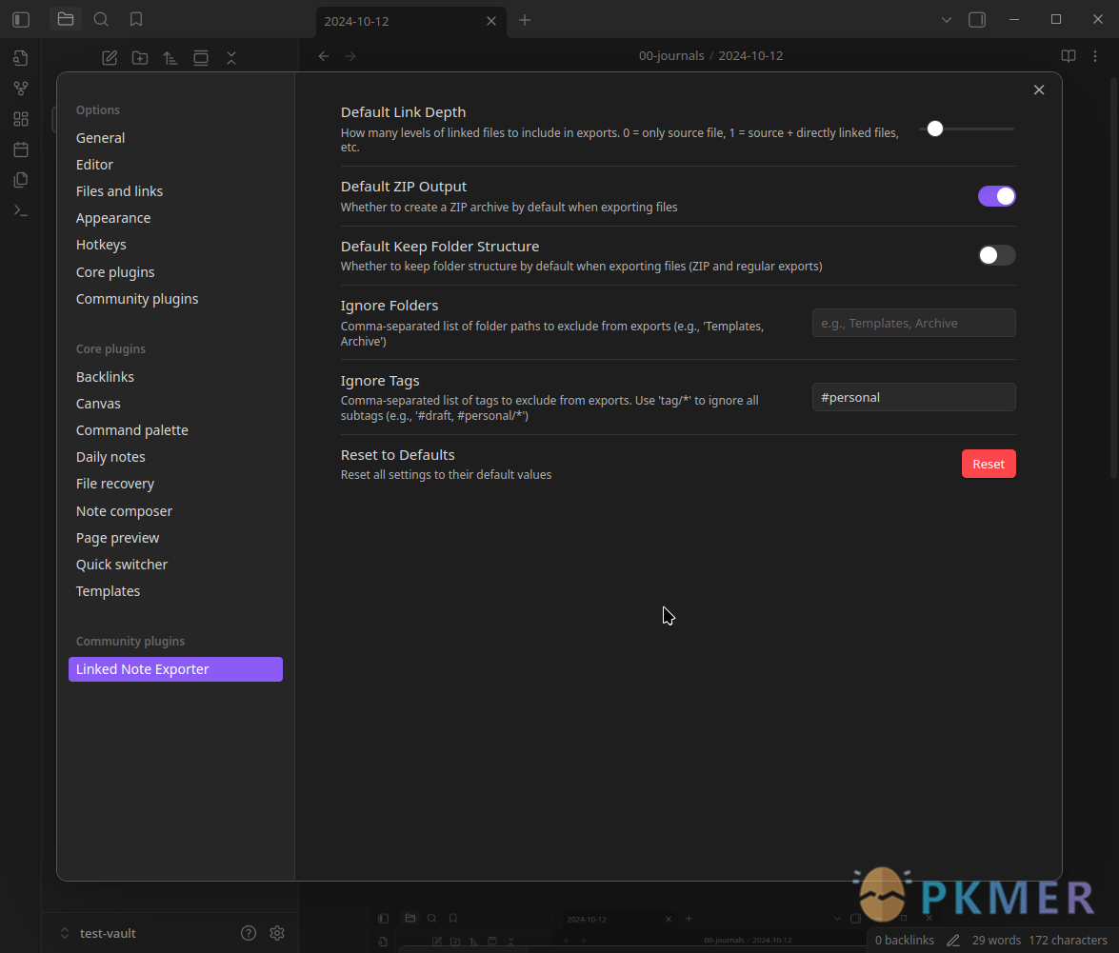
Task: Open help question mark icon
Action: point(249,933)
